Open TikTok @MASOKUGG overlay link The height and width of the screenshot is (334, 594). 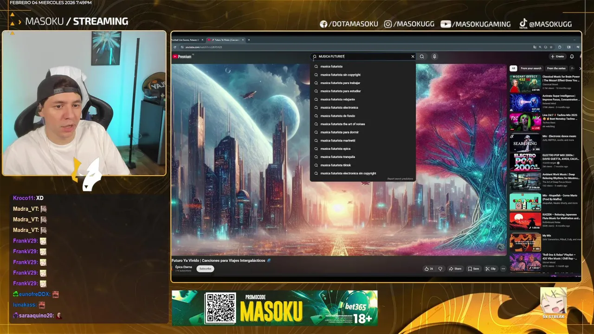click(546, 24)
